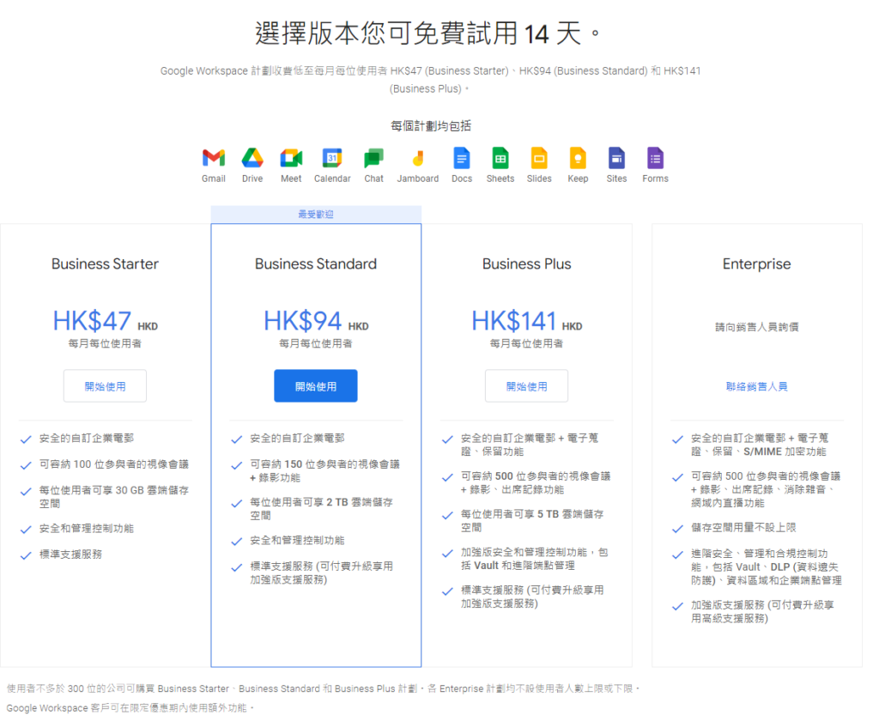The width and height of the screenshot is (879, 721).
Task: Click the Google Chat icon
Action: pos(373,158)
